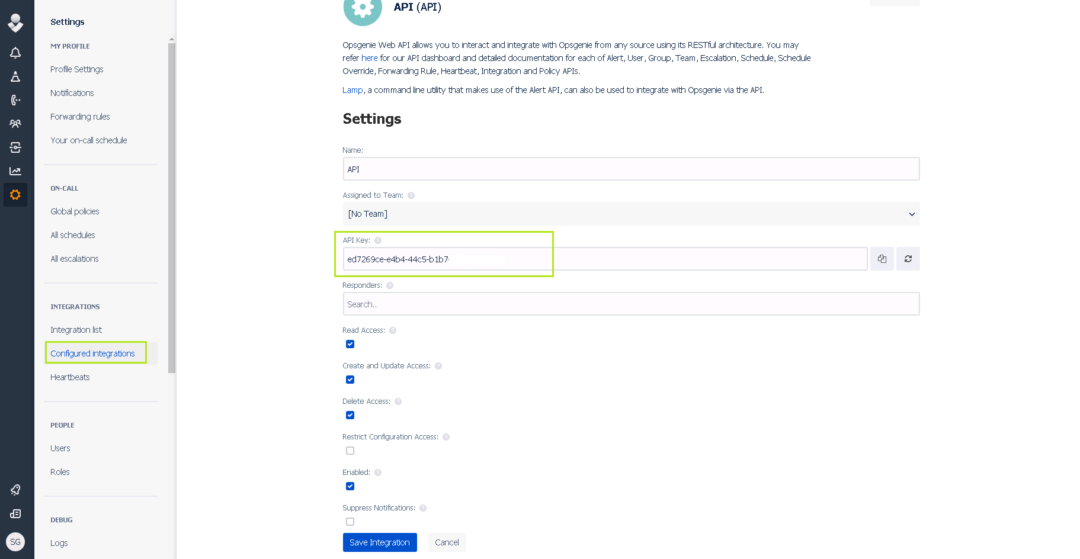Show help tooltip for Responders
The height and width of the screenshot is (559, 1080).
point(390,285)
